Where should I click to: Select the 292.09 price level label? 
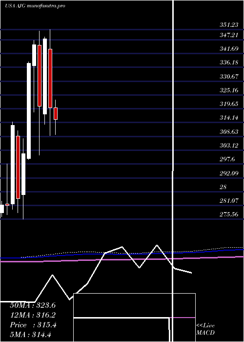tap(229, 173)
